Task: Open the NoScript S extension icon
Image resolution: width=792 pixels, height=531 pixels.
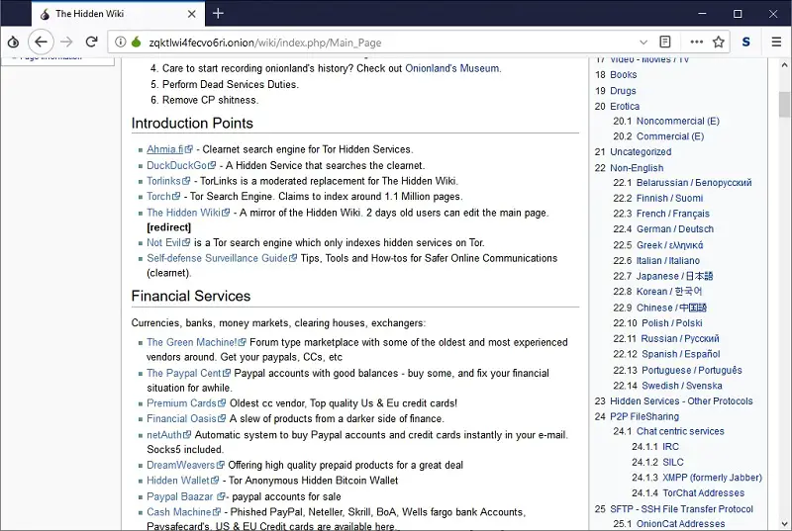Action: tap(746, 42)
